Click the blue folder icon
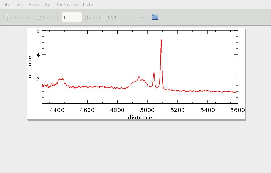This screenshot has width=271, height=173. tap(155, 17)
